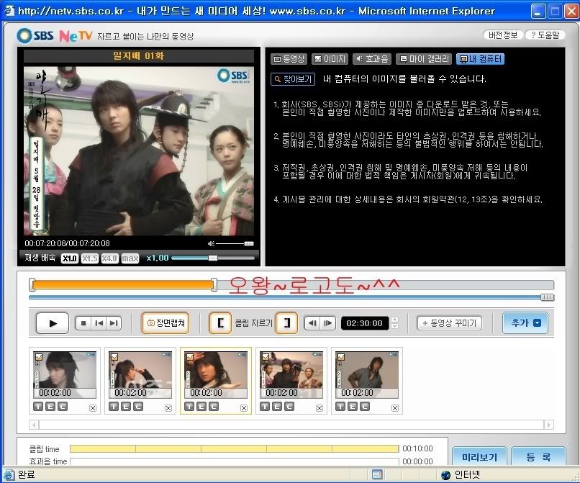The image size is (580, 483).
Task: Click the clip list scrollbar right arrow
Action: (549, 425)
